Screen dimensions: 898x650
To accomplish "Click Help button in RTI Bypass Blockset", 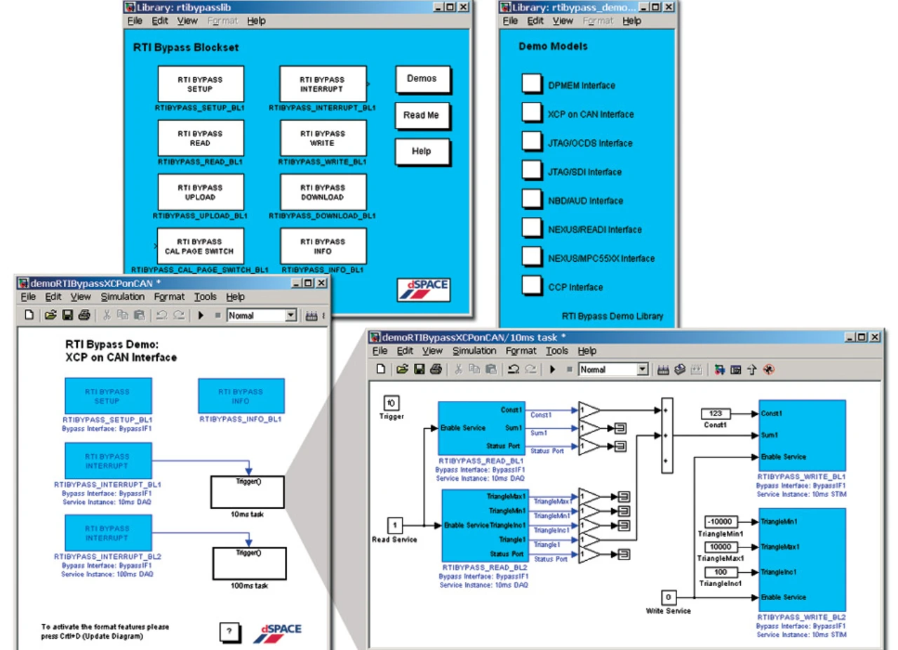I will (x=422, y=151).
